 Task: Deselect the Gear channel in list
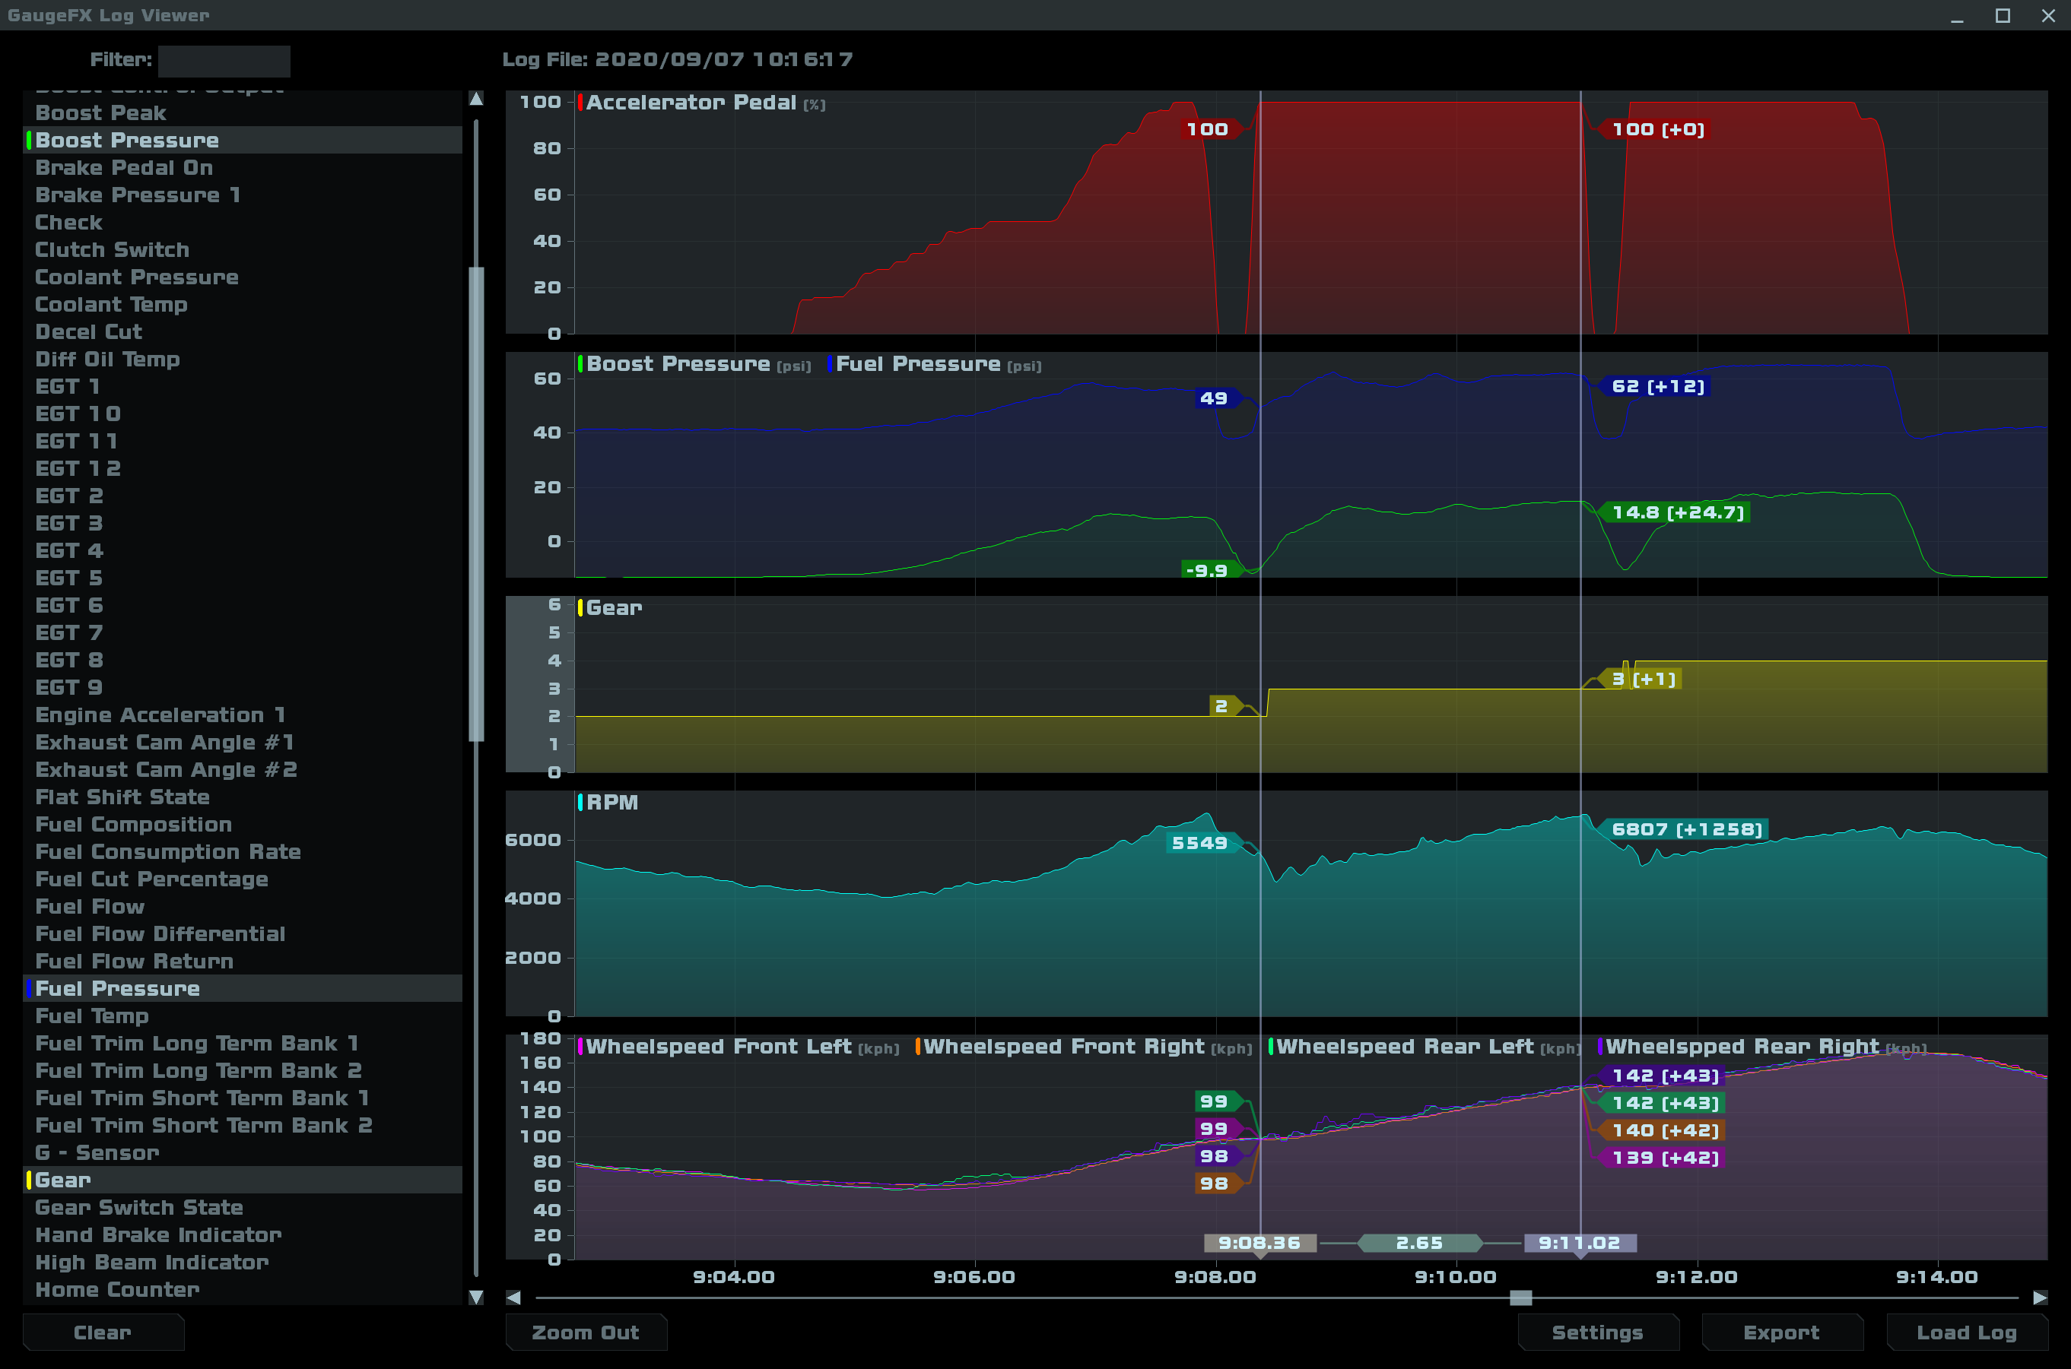coord(63,1180)
